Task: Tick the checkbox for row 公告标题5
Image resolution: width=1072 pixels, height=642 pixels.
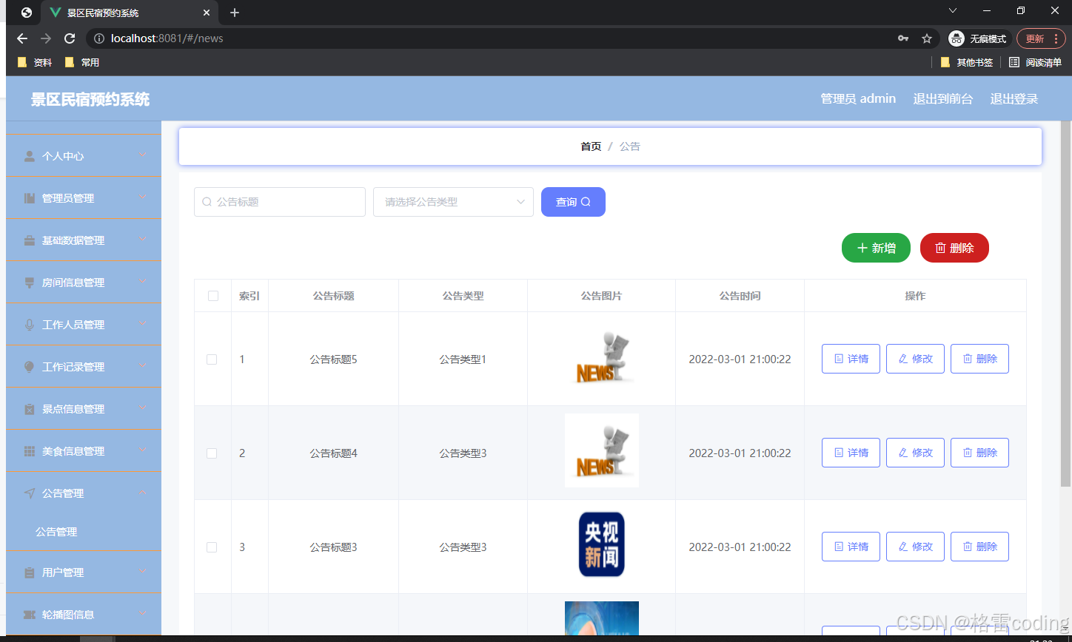Action: pos(212,359)
